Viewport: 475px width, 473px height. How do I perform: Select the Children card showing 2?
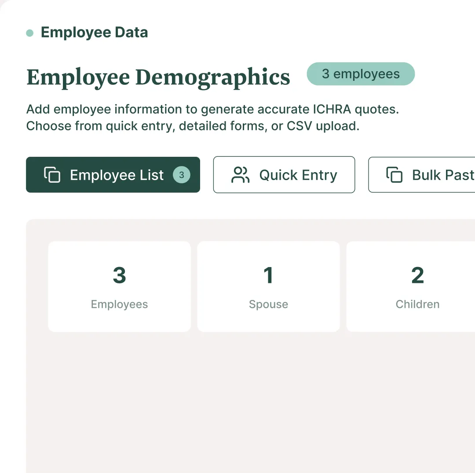417,286
